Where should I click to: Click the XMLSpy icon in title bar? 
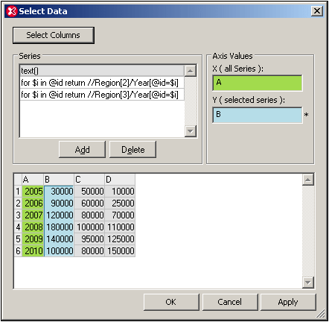[x=12, y=11]
